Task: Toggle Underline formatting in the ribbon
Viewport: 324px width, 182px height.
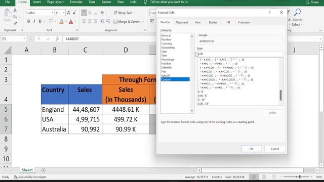Action: coord(40,21)
